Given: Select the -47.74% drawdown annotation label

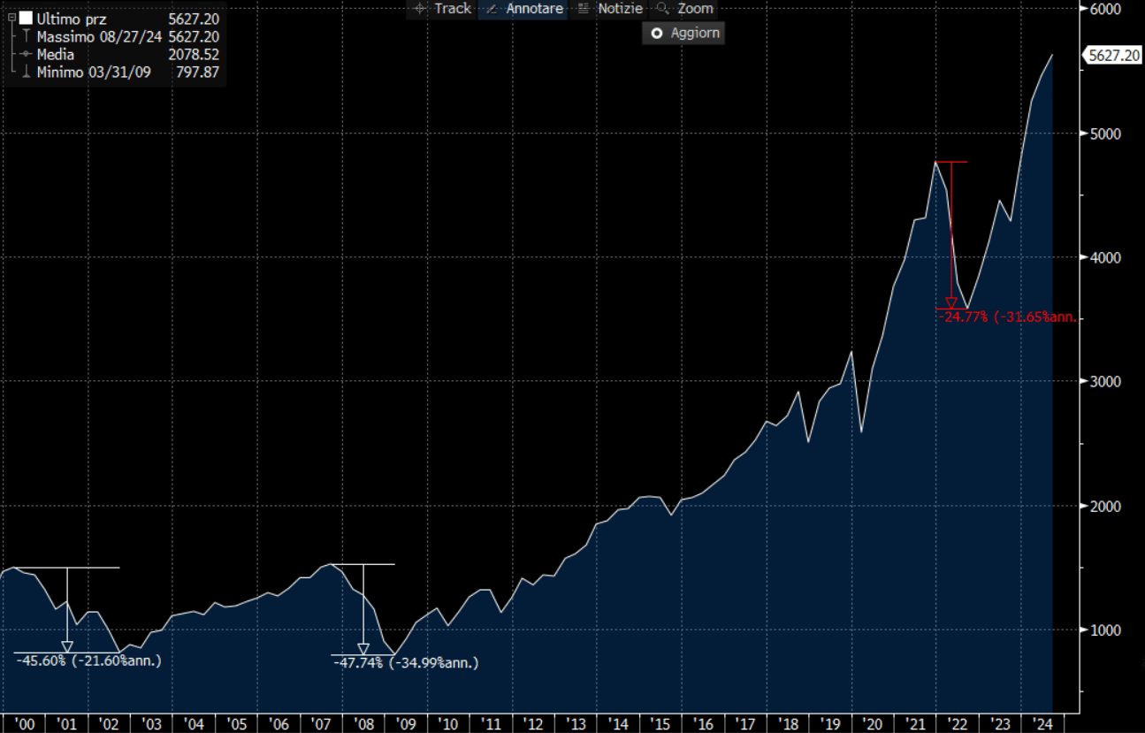Looking at the screenshot, I should coord(406,662).
